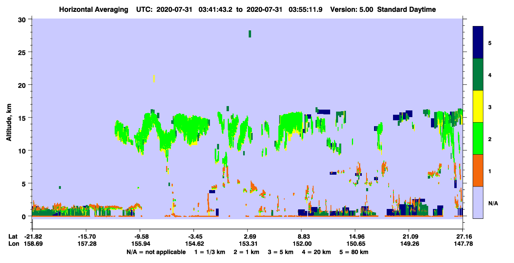Click the 'Lon' row label
Screen dimensions: 514x263
13,244
